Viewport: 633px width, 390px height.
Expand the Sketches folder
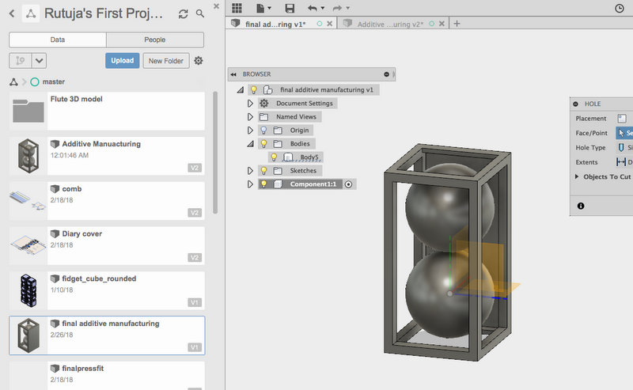tap(250, 171)
